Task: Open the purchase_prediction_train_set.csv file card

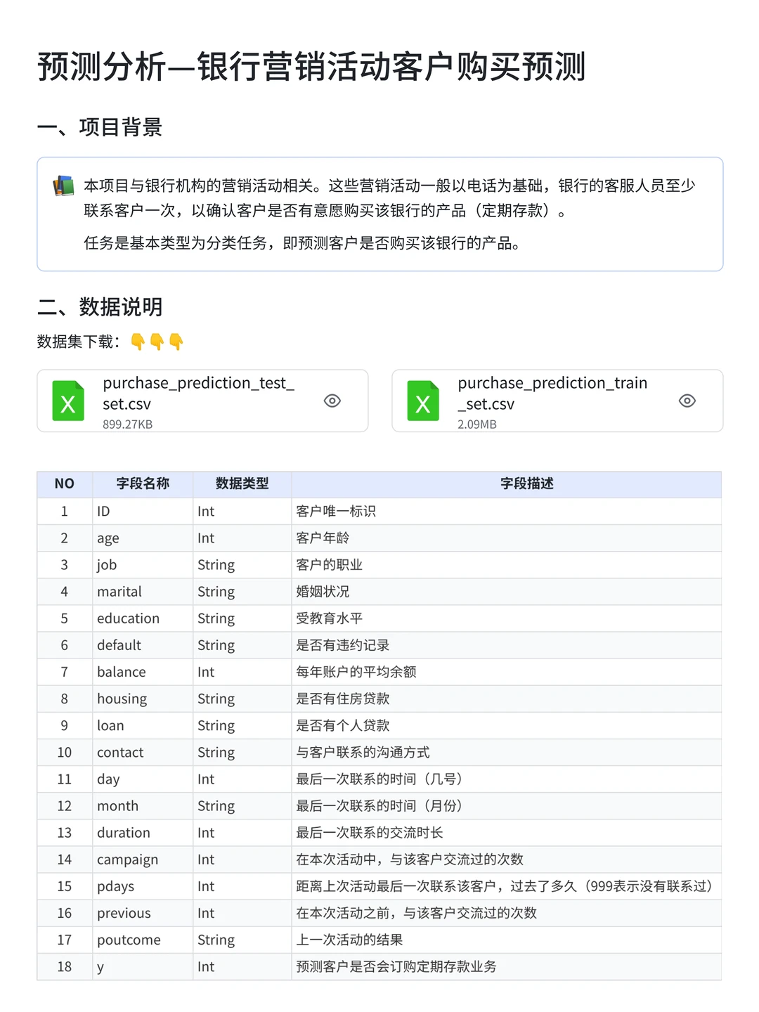Action: pos(557,401)
